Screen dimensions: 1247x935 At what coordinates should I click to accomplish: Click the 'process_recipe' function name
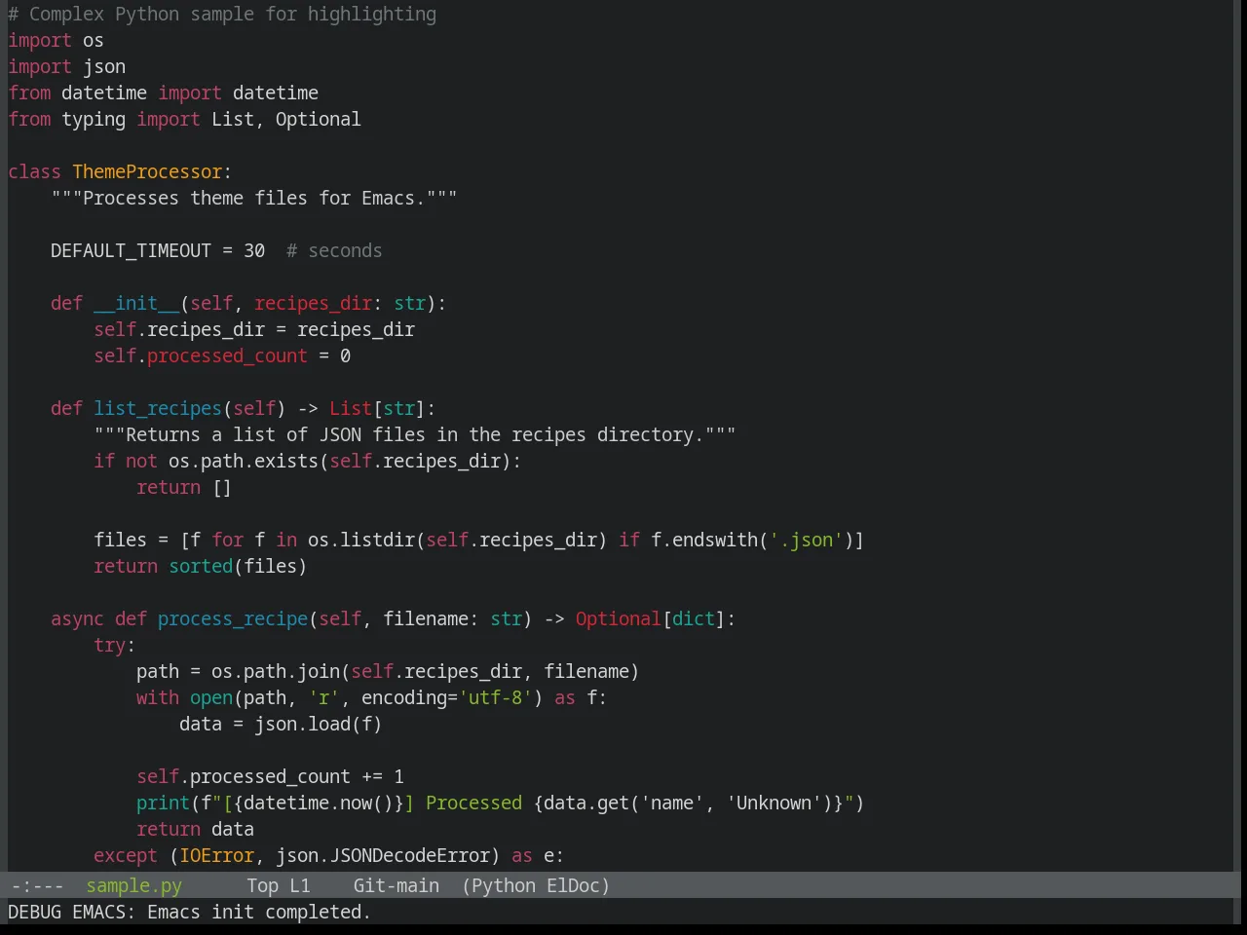click(x=233, y=618)
